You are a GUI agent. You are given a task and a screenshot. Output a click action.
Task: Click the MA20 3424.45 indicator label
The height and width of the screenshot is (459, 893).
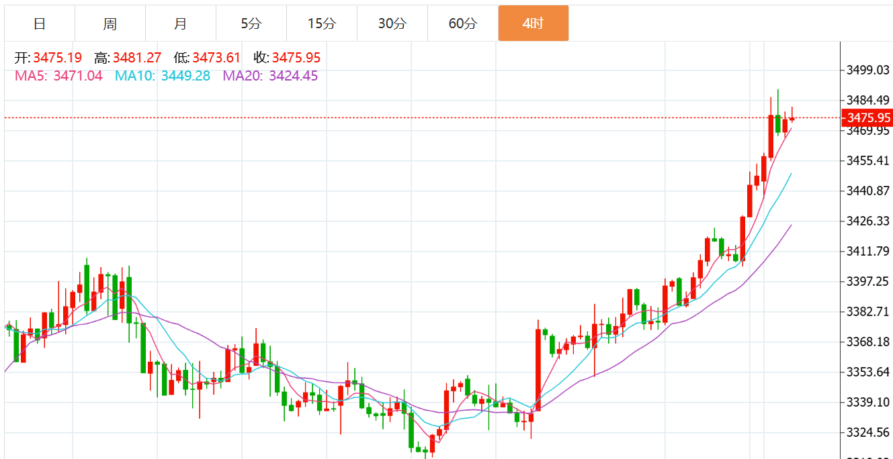pos(270,76)
